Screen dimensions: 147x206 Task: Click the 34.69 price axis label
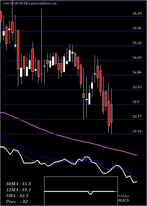point(136,58)
